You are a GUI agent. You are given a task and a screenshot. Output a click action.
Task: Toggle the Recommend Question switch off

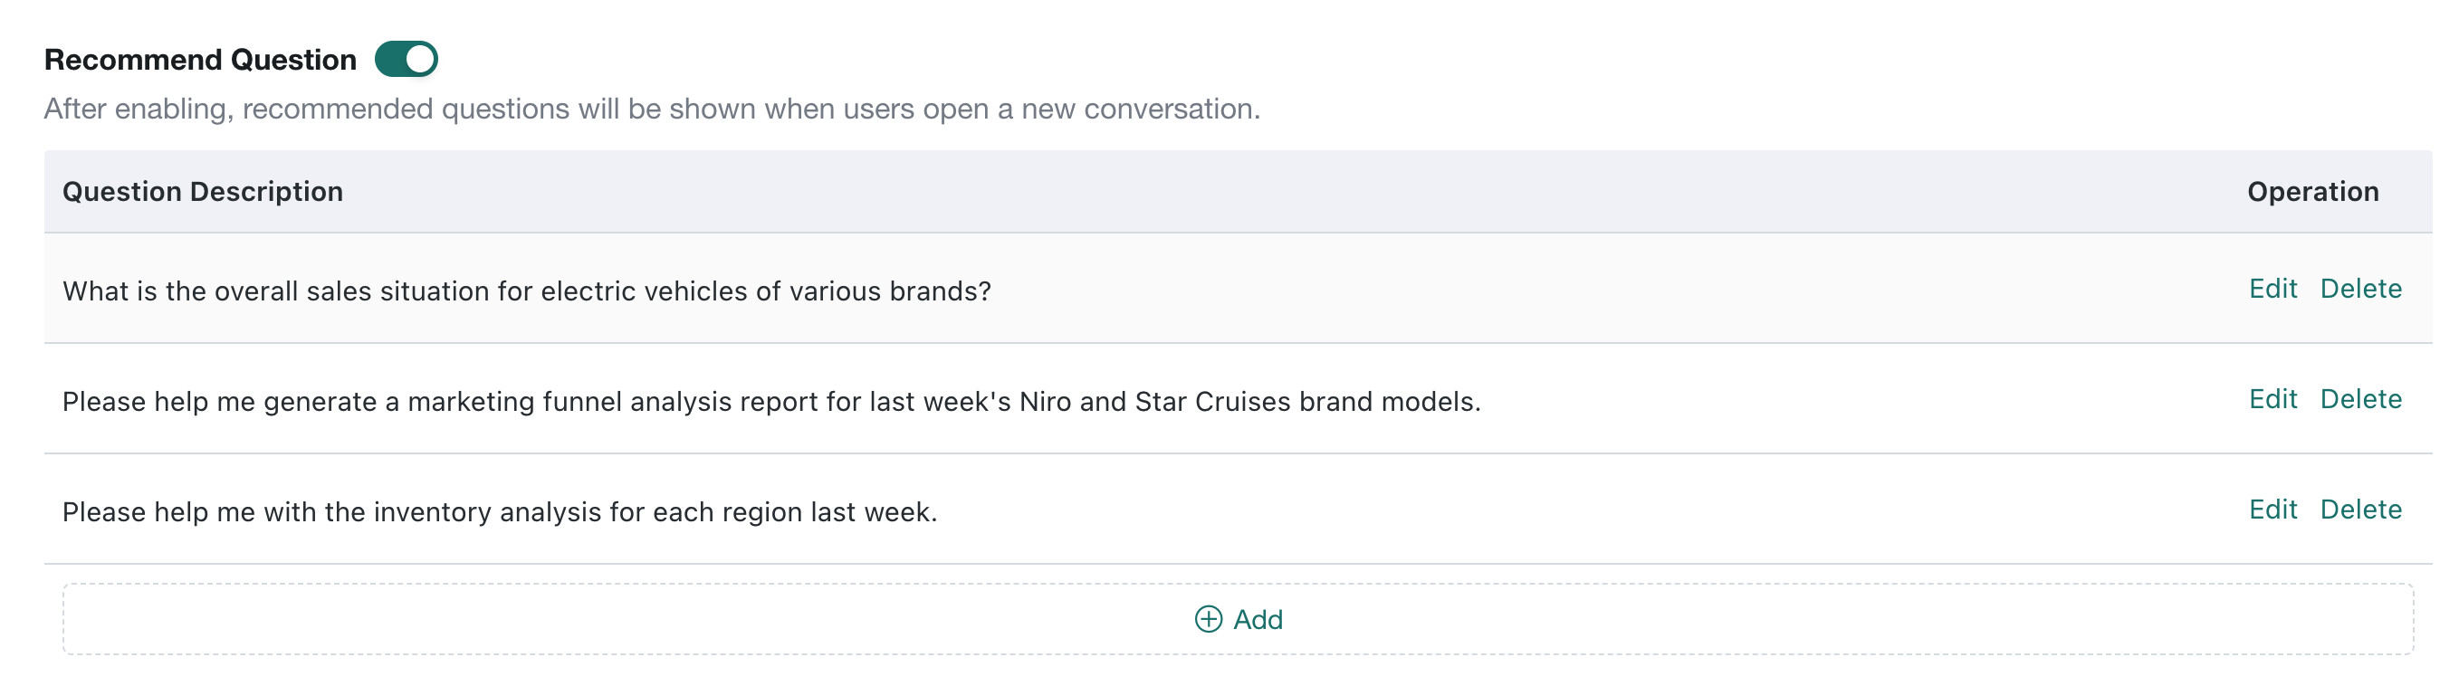coord(406,59)
